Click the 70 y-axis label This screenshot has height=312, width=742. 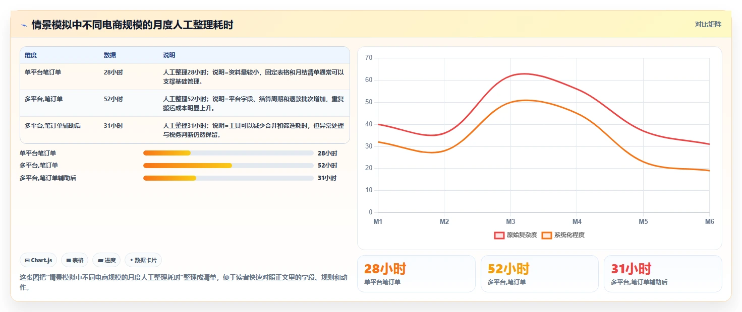tap(369, 58)
